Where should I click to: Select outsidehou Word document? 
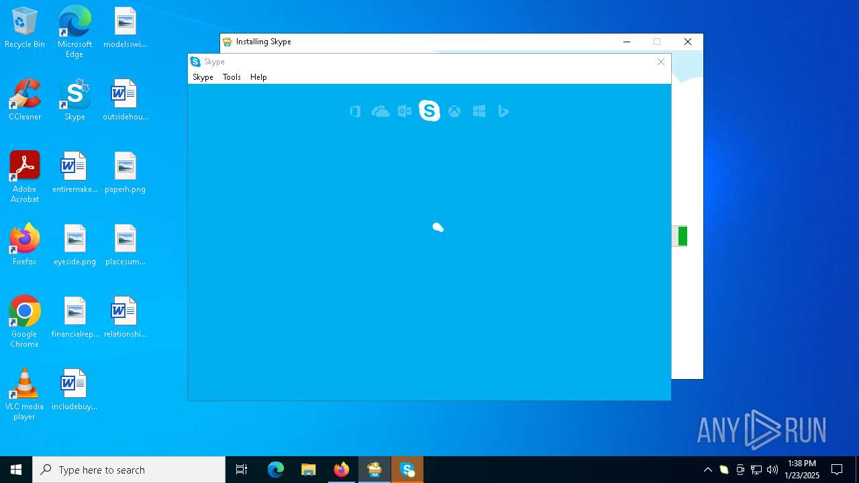125,101
